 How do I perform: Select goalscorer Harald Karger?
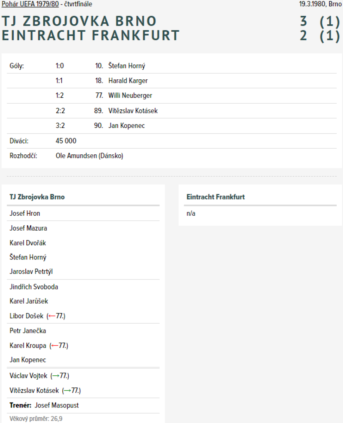pos(128,81)
